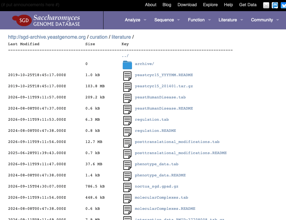
Task: Go to the curation breadcrumb link
Action: coord(99,37)
